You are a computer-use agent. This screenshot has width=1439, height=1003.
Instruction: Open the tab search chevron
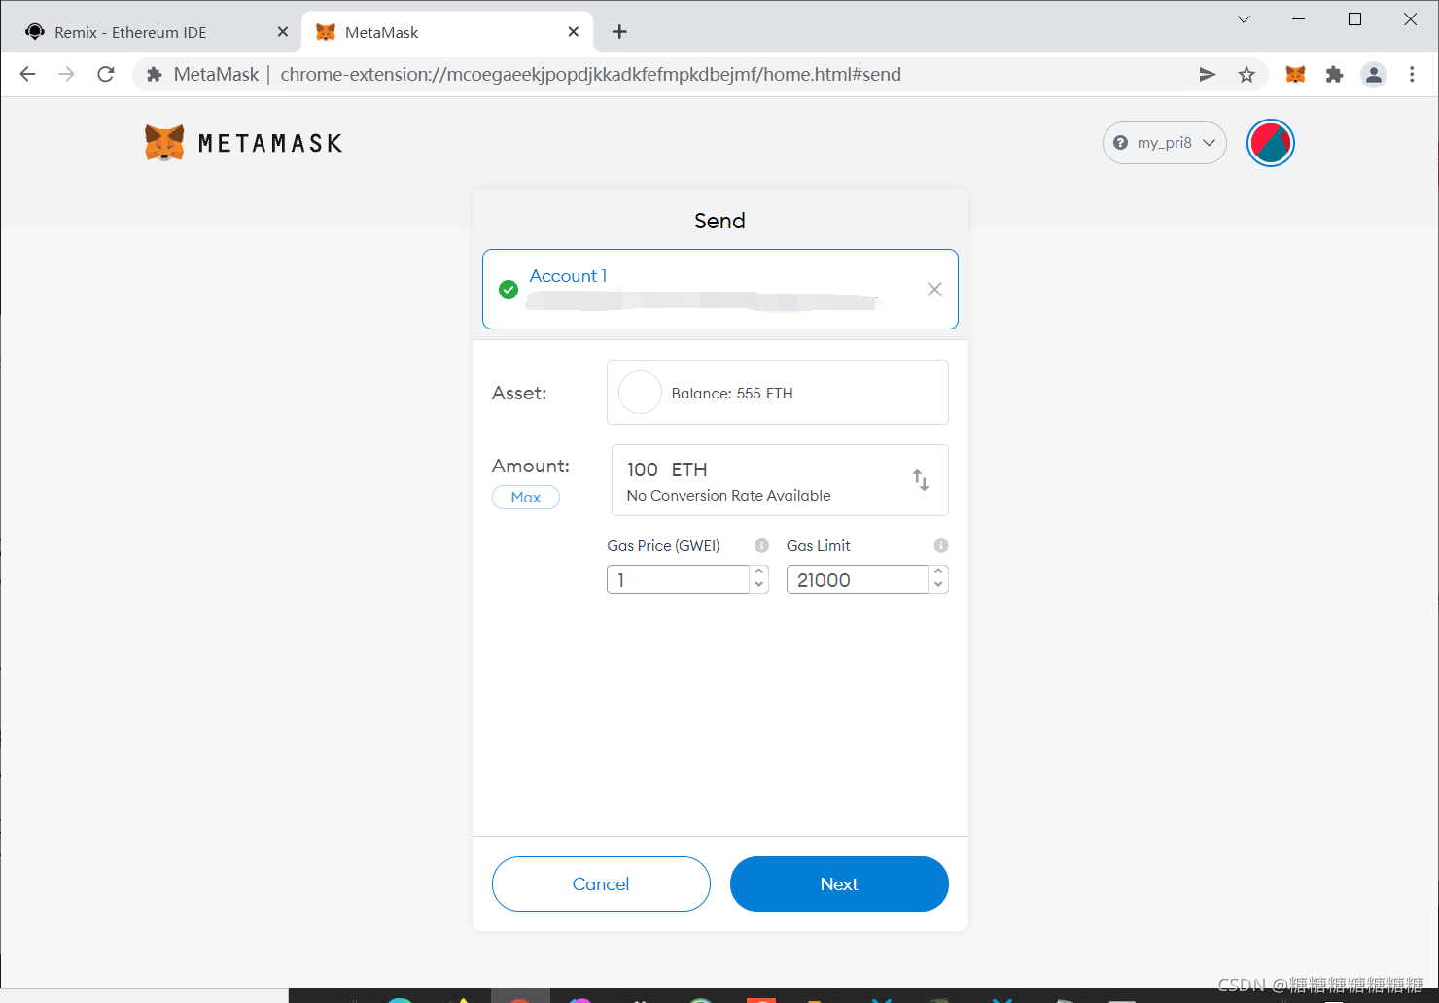coord(1244,19)
